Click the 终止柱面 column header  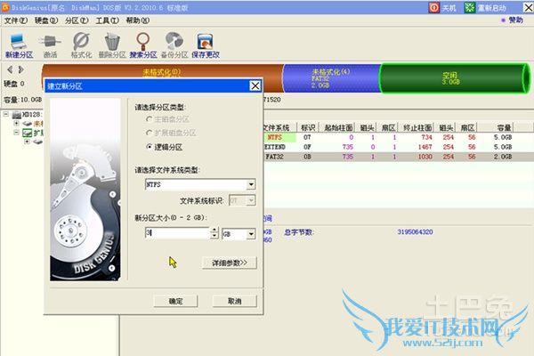(x=417, y=128)
